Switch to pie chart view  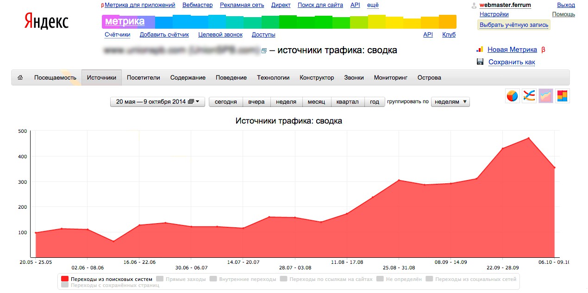[512, 96]
